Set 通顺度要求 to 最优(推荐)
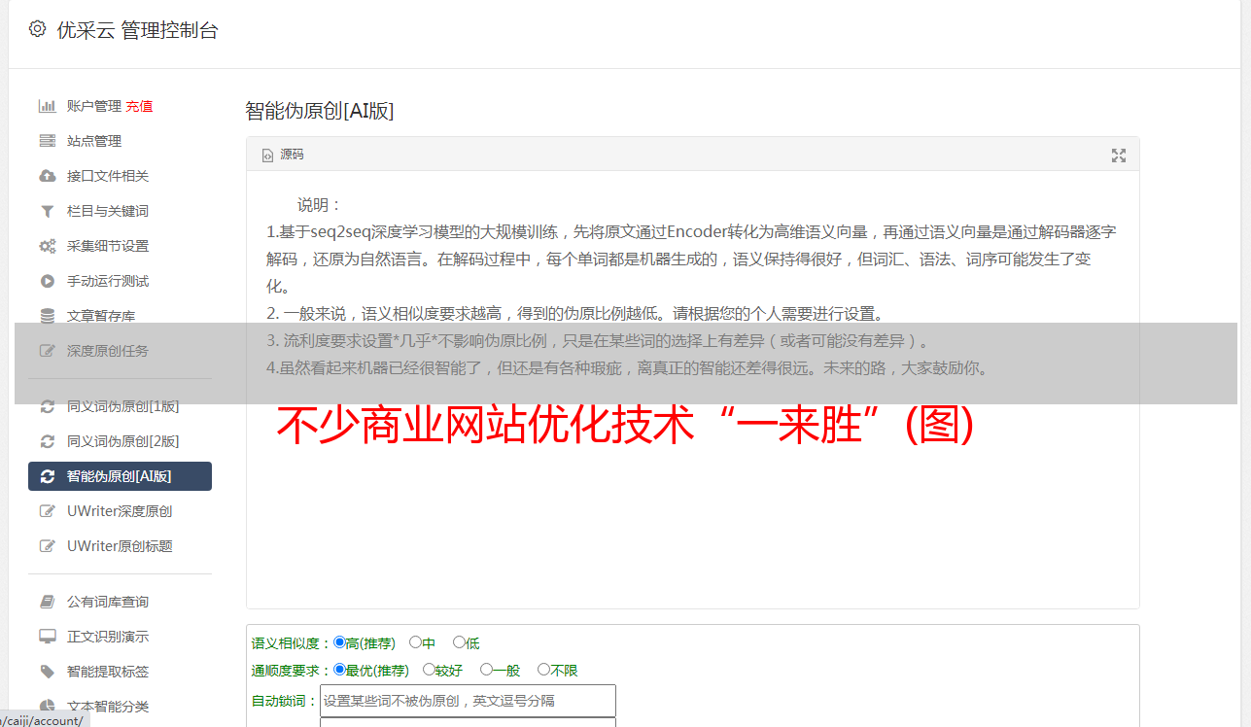This screenshot has width=1251, height=727. [x=339, y=670]
